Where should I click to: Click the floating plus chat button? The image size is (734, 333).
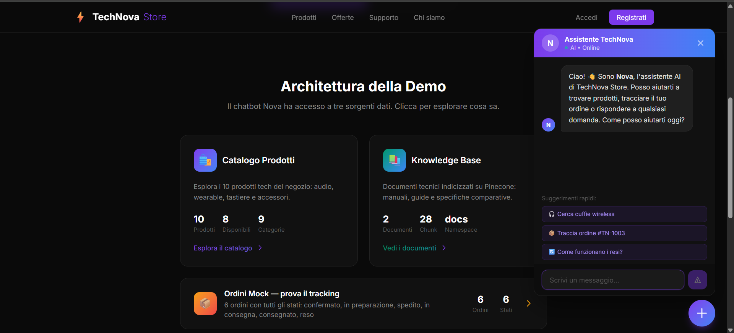(x=702, y=313)
